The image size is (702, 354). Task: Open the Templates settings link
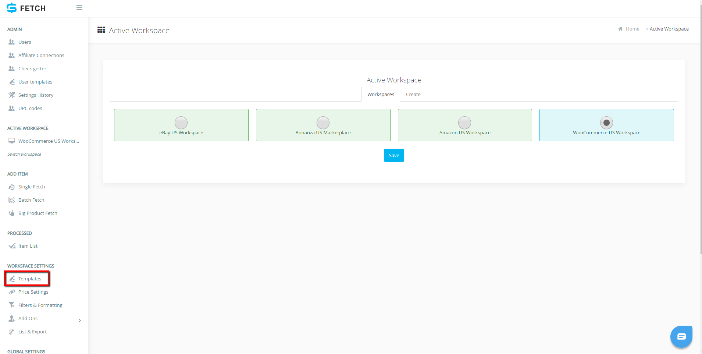[x=30, y=279]
